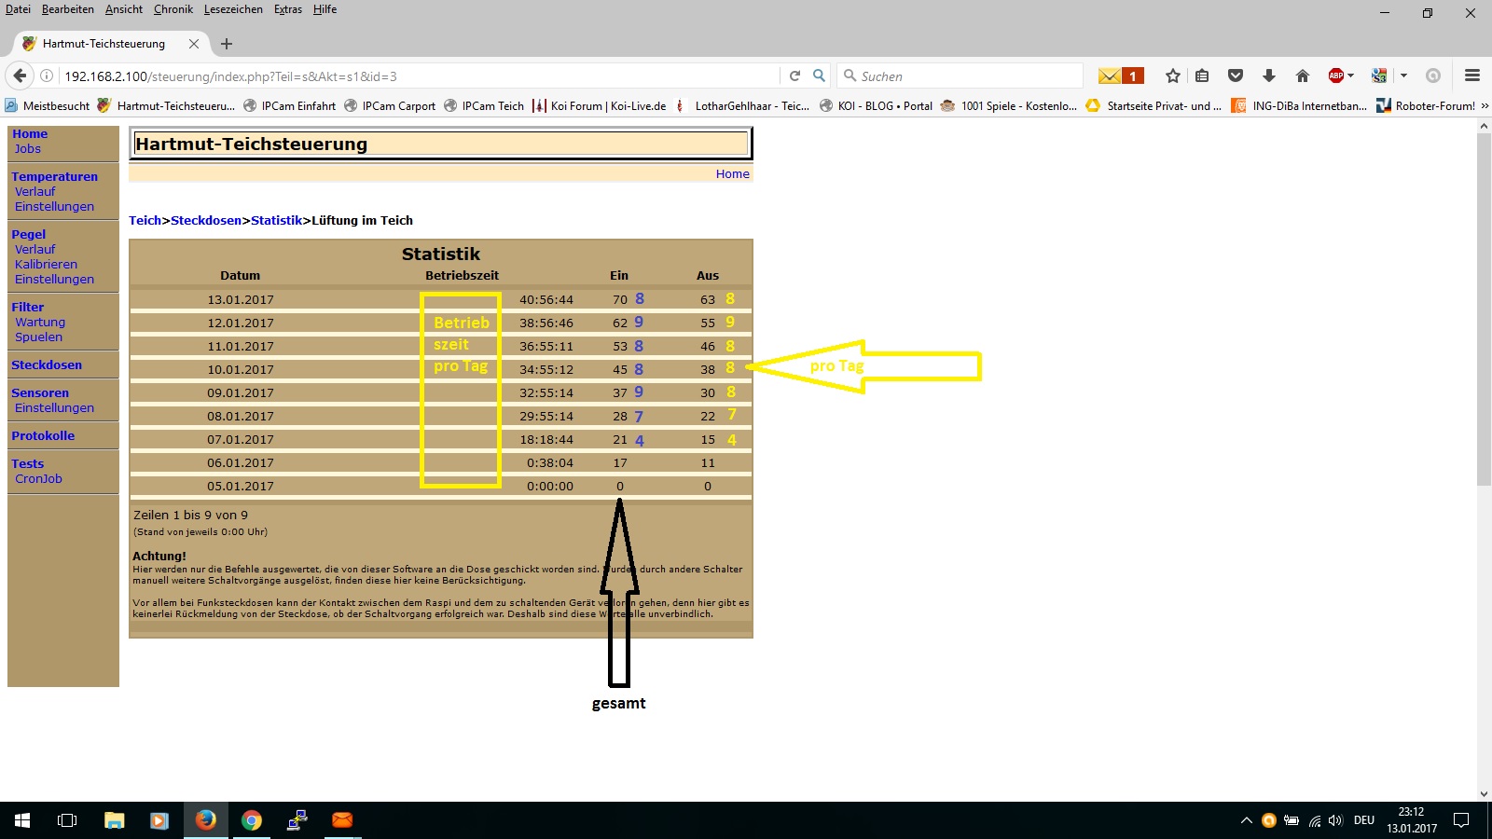This screenshot has width=1492, height=839.
Task: Show hidden system tray icons
Action: (x=1246, y=820)
